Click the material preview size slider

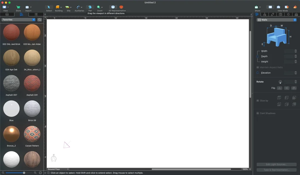point(24,173)
